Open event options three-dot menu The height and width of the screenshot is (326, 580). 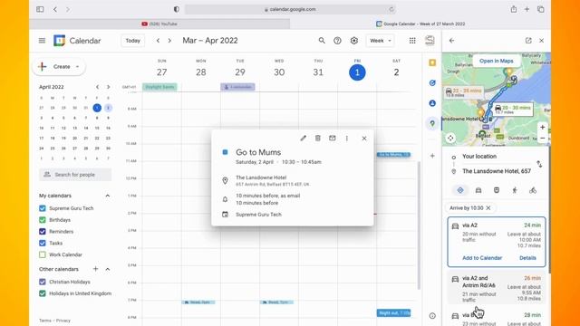pos(346,139)
